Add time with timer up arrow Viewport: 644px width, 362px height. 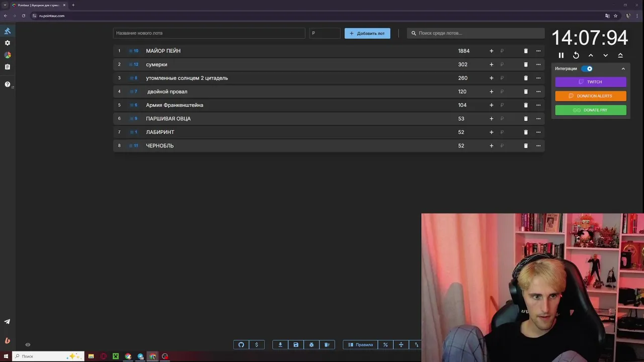[591, 55]
